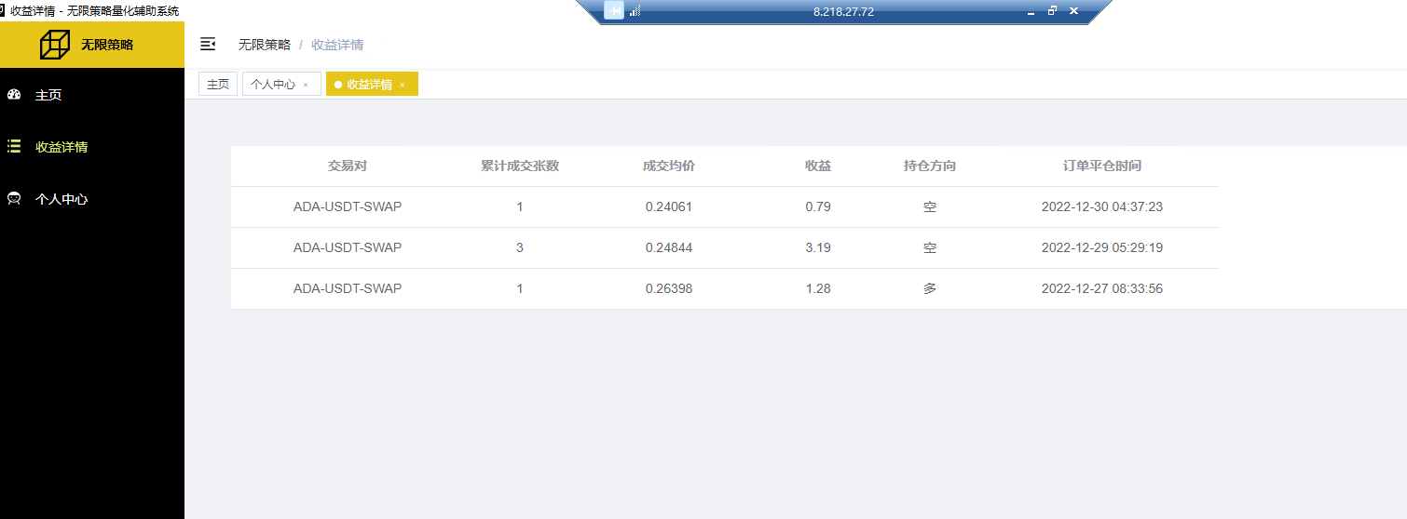1407x519 pixels.
Task: Switch to the 主页 tab
Action: (218, 84)
